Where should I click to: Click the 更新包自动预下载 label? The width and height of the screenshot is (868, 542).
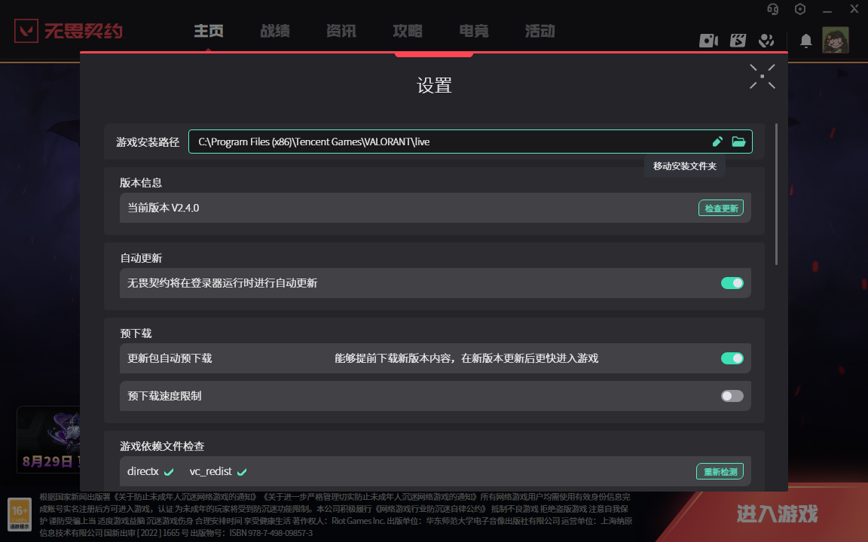click(170, 358)
